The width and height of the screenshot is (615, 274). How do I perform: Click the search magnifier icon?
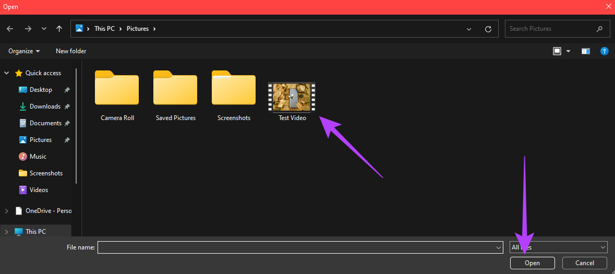pos(599,29)
